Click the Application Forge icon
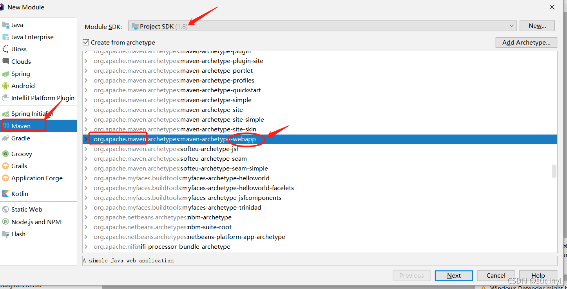 click(x=5, y=178)
